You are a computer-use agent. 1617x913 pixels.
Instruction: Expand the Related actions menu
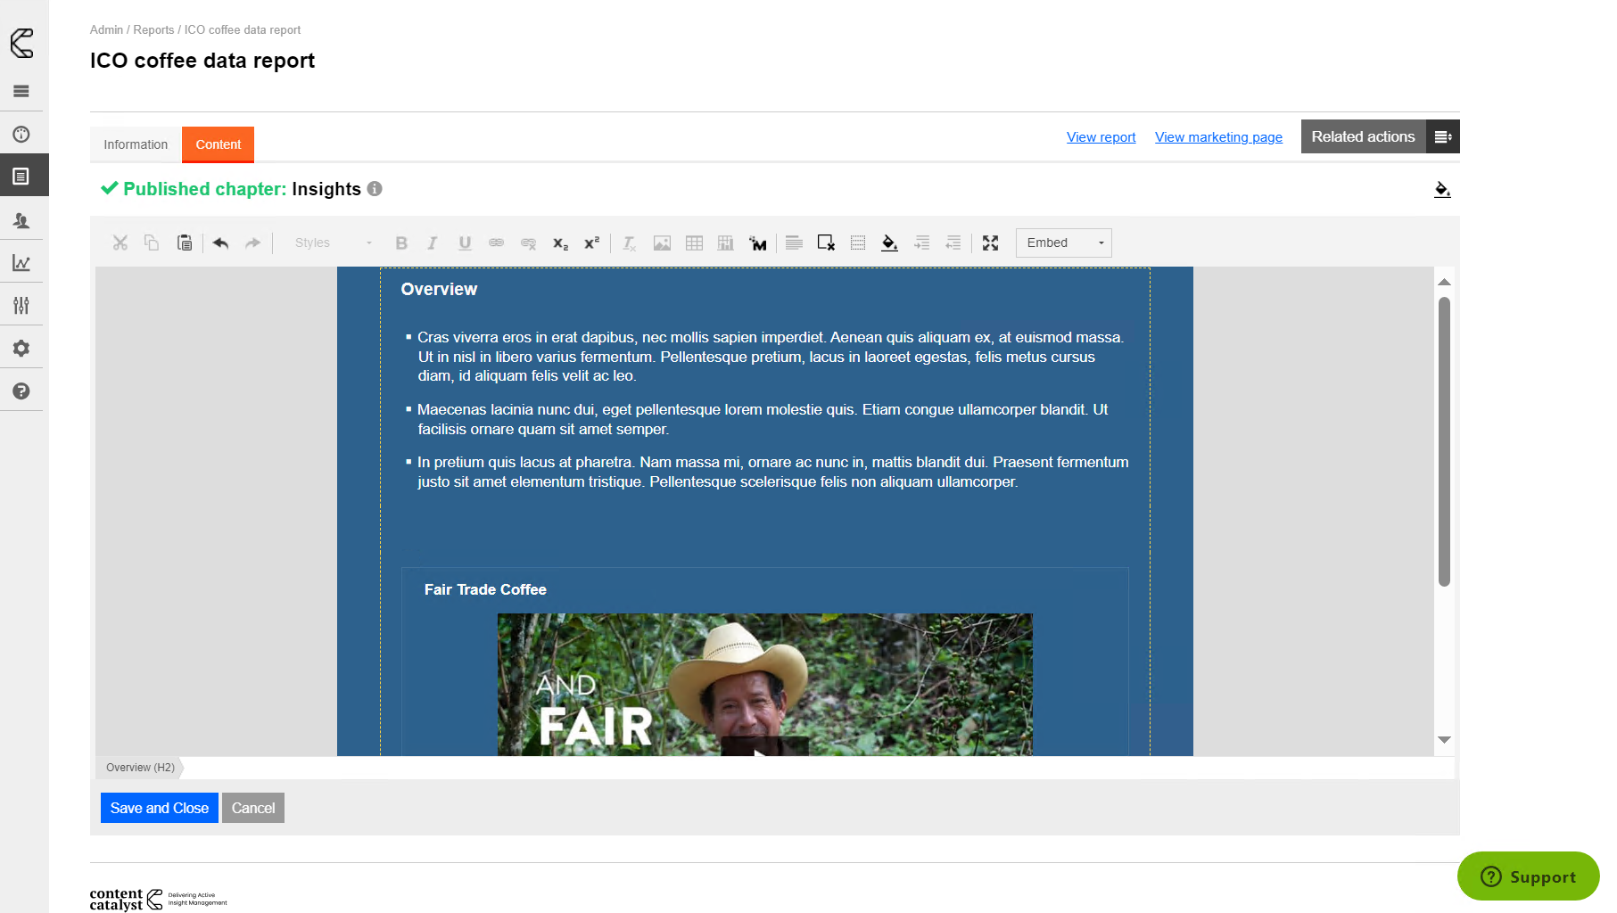1442,136
